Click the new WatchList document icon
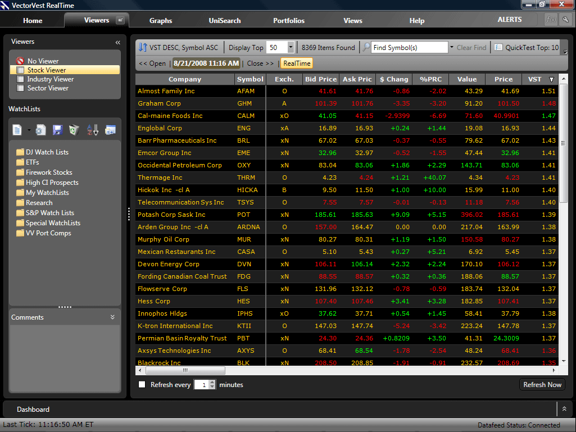This screenshot has height=432, width=576. pos(17,130)
